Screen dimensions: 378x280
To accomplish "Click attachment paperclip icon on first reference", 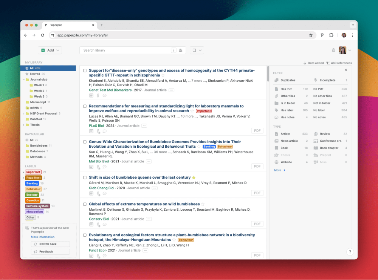I will (98, 96).
